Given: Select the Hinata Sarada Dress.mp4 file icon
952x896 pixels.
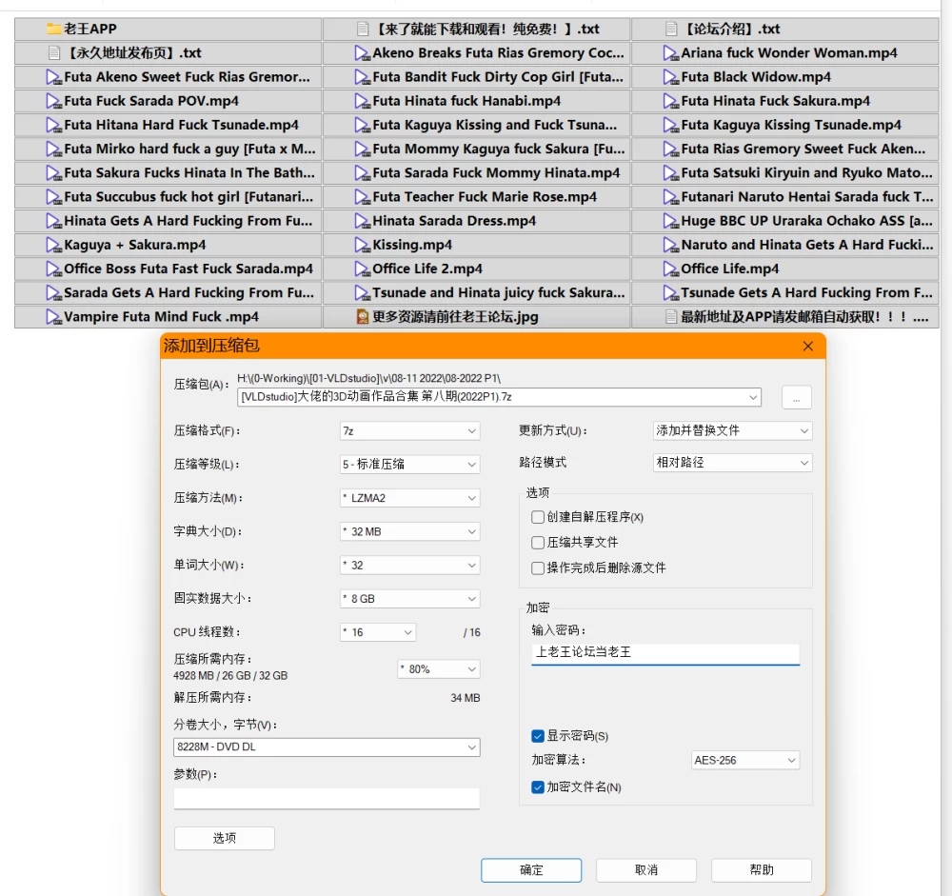Looking at the screenshot, I should click(x=362, y=221).
